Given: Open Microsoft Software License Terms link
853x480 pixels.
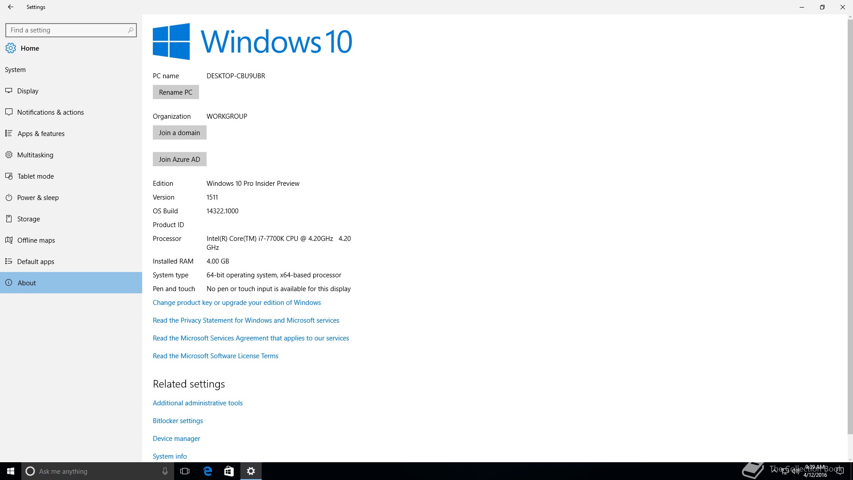Looking at the screenshot, I should (215, 356).
